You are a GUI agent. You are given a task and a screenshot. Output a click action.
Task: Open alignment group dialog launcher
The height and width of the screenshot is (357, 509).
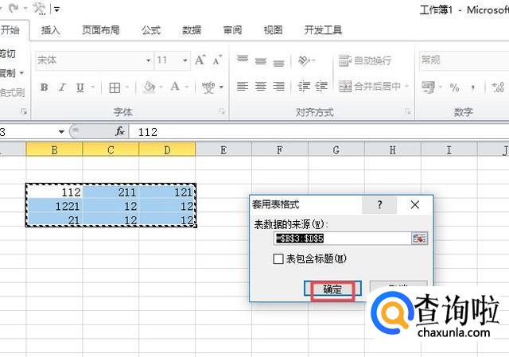tap(407, 111)
